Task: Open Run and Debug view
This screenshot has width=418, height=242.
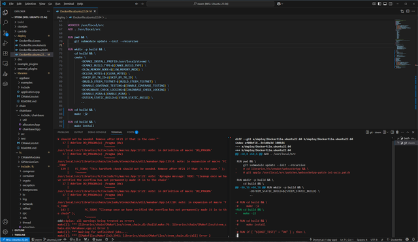Action: point(5,43)
